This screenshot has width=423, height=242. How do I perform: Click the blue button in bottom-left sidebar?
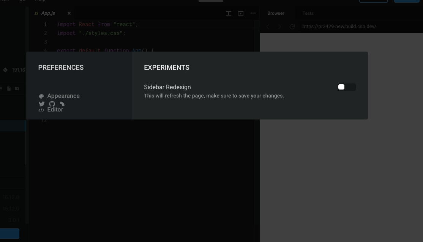pyautogui.click(x=9, y=234)
